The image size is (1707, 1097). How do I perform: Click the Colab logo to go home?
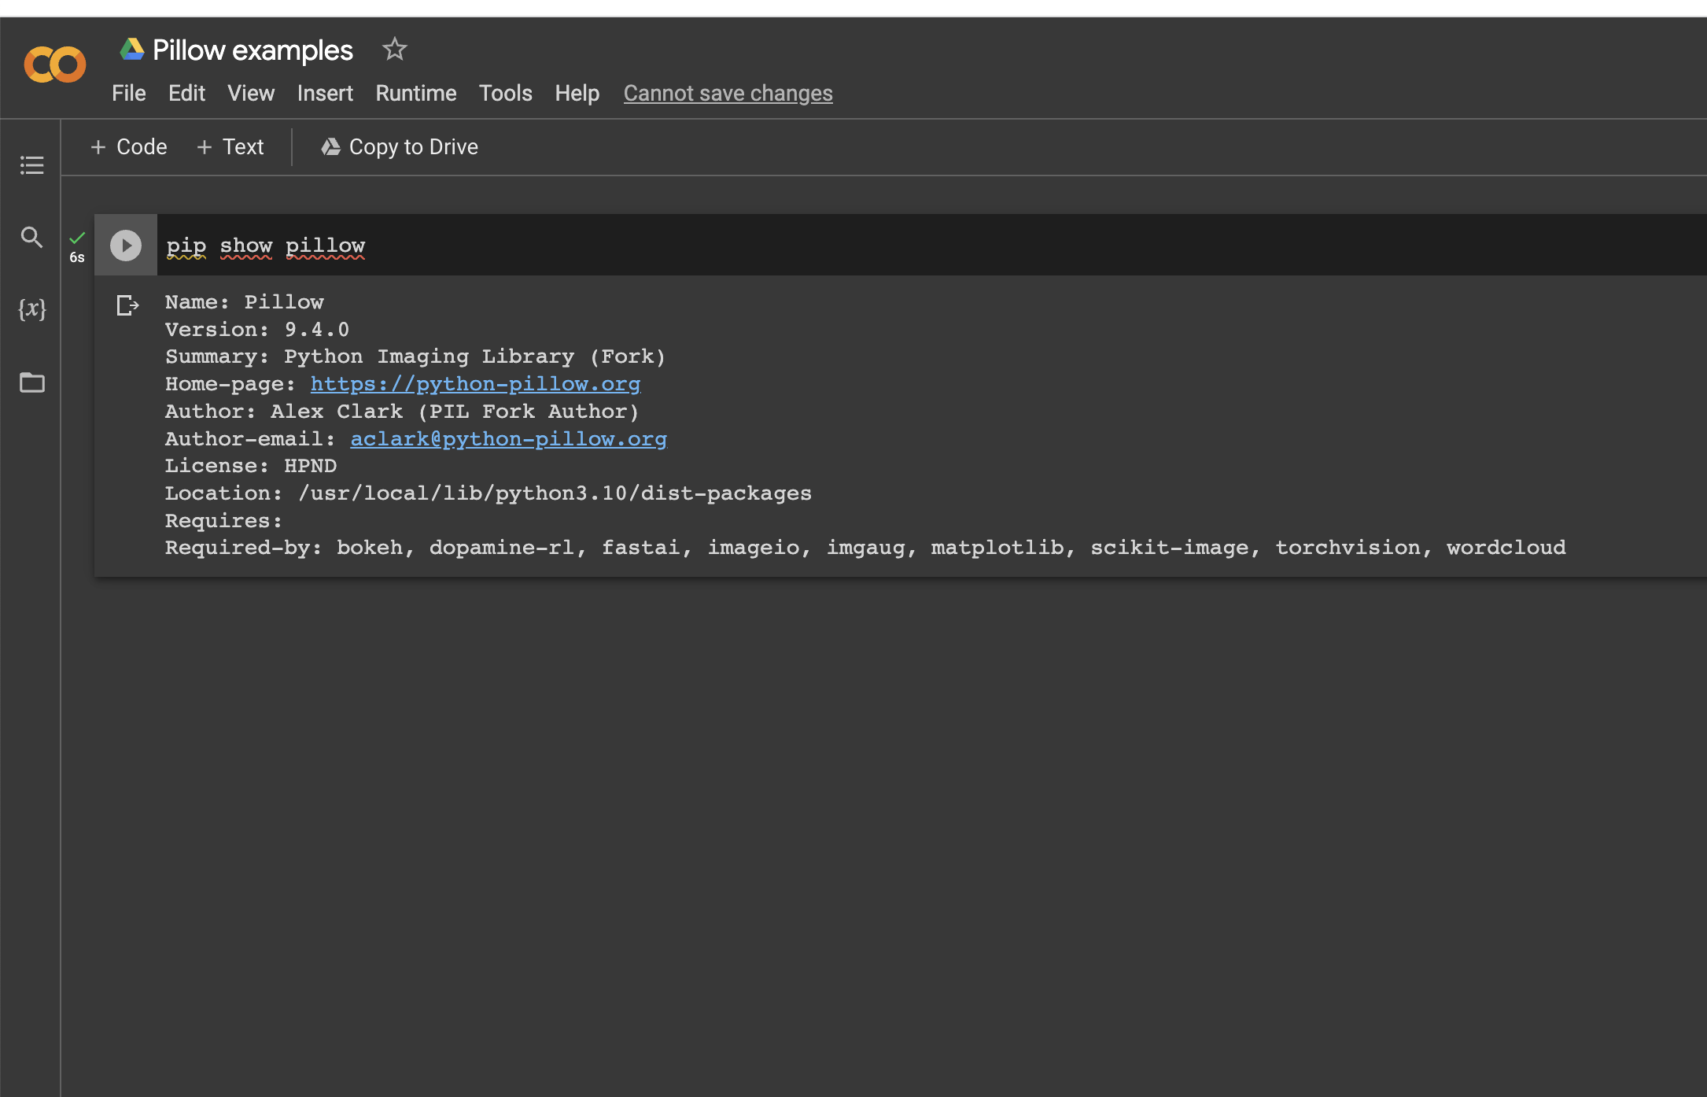54,65
